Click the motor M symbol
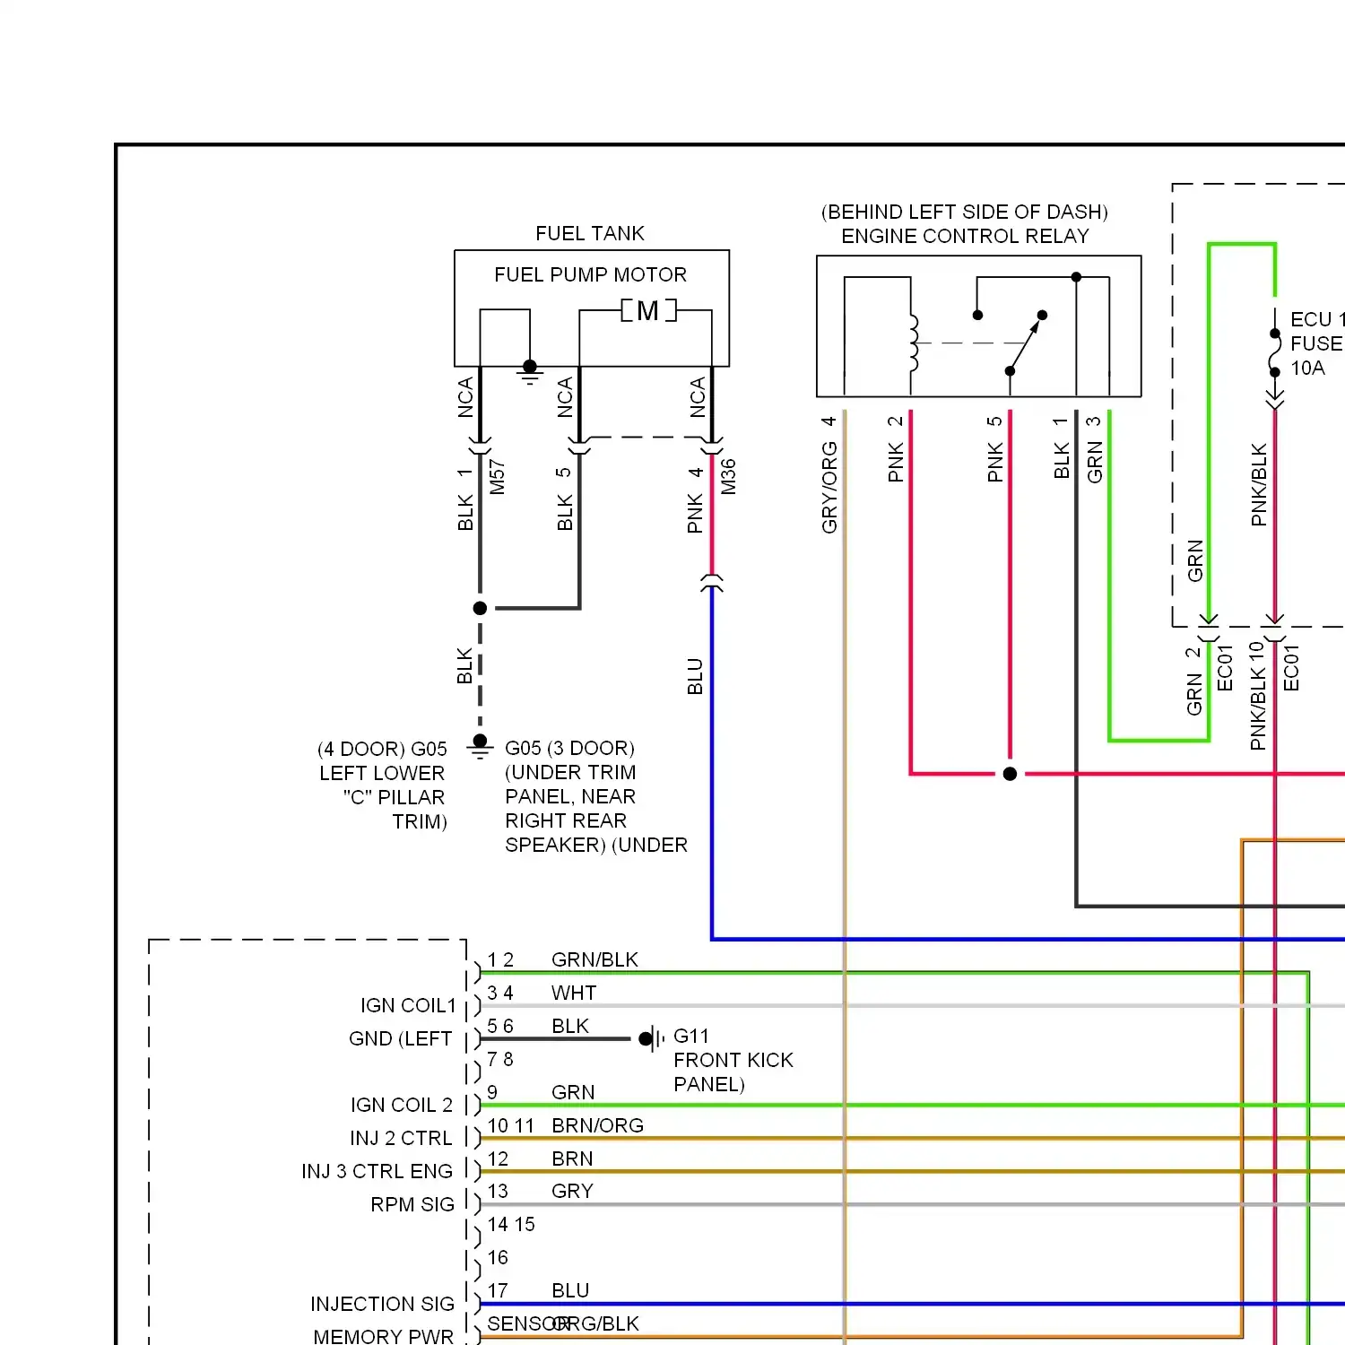Viewport: 1345px width, 1345px height. [x=648, y=310]
